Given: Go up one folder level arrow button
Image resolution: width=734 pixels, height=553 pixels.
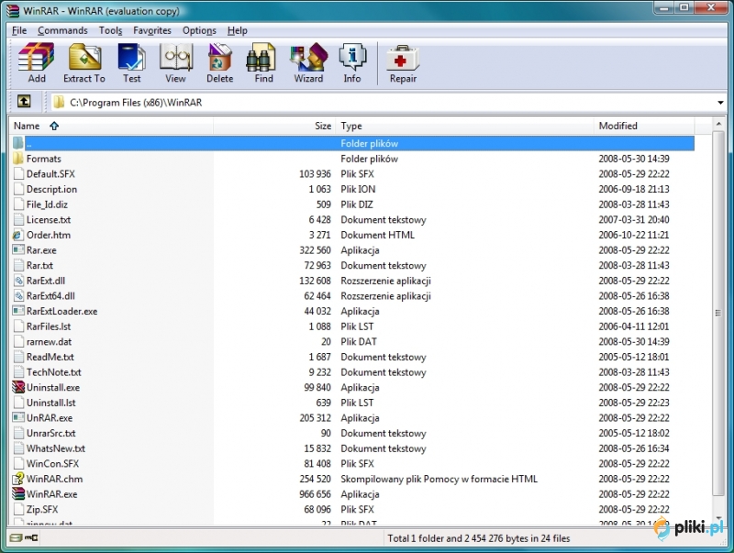Looking at the screenshot, I should (24, 101).
